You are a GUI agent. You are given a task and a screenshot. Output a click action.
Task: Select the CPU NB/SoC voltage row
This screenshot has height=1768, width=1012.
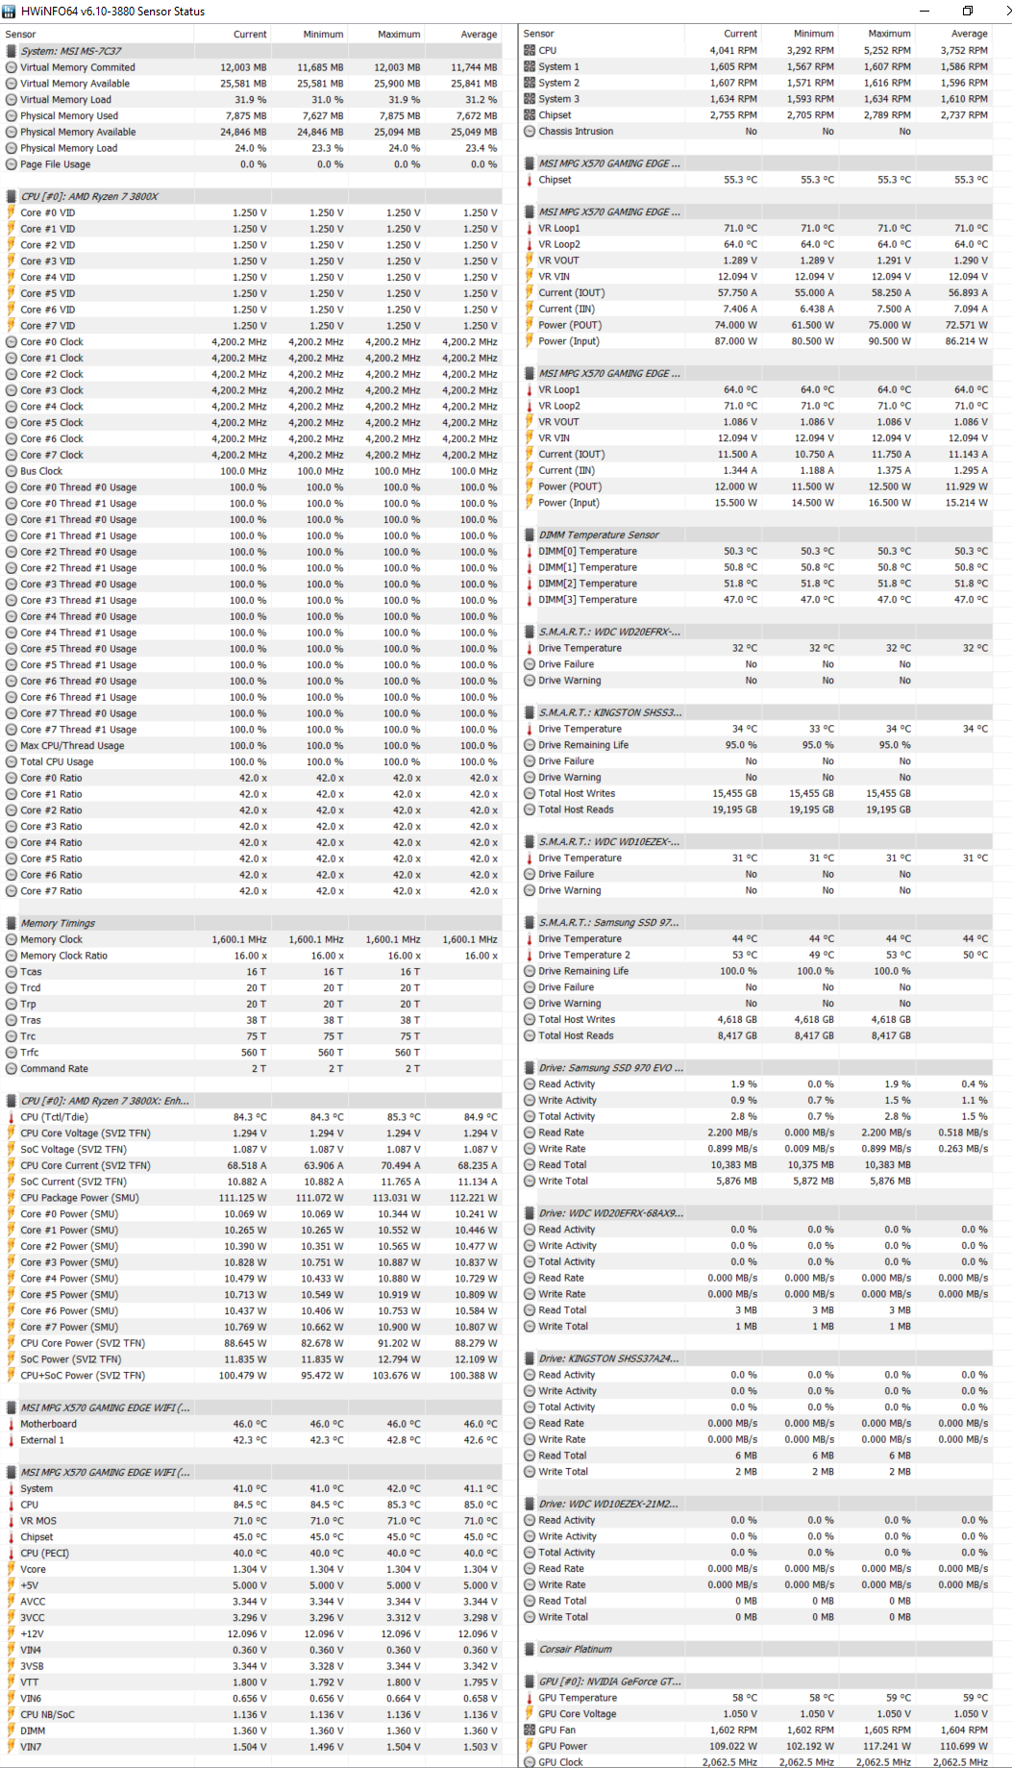click(252, 1714)
